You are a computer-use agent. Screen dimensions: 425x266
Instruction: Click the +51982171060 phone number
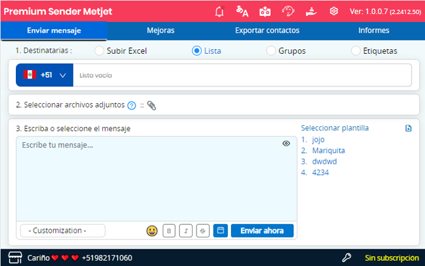(x=107, y=258)
